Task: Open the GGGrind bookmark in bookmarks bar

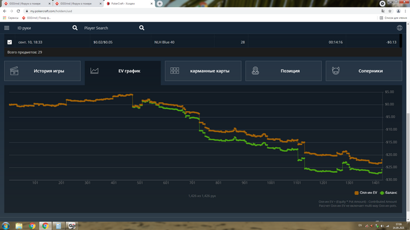Action: coord(36,18)
